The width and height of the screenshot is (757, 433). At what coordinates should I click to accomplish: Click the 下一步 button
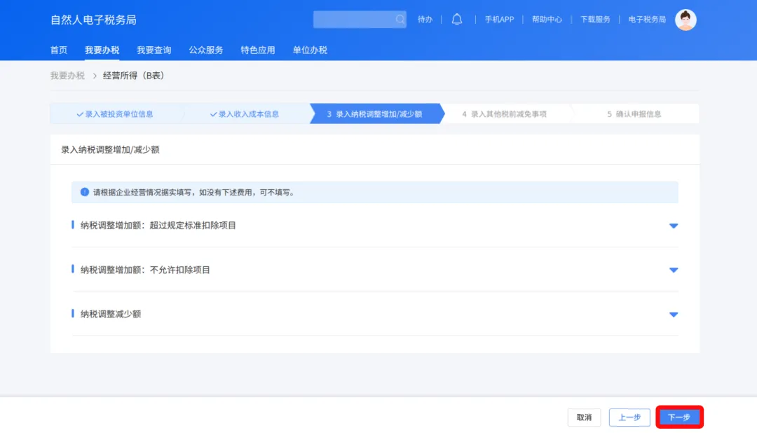(679, 417)
